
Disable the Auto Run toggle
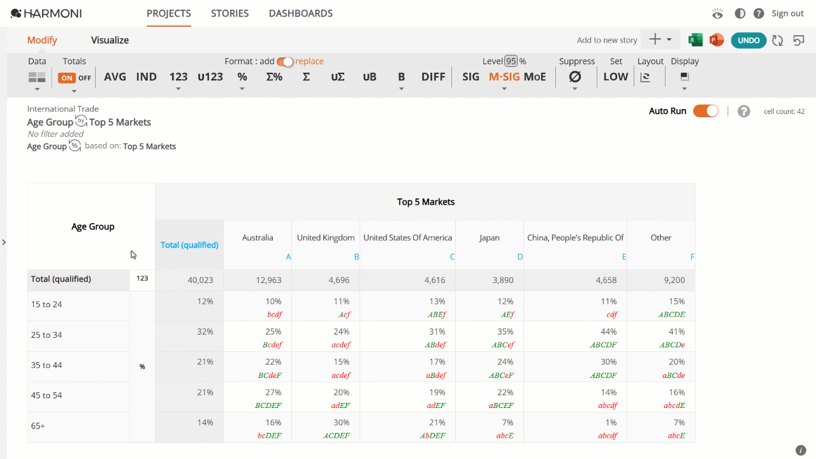point(706,111)
